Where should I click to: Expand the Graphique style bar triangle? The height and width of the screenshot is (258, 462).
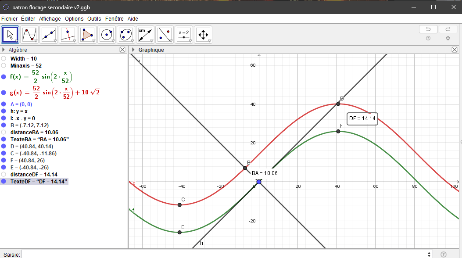133,50
